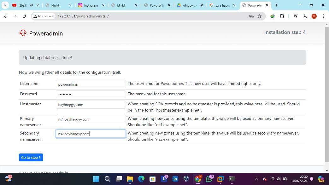The image size is (329, 185).
Task: Open the Extensions puzzle icon
Action: 282,16
